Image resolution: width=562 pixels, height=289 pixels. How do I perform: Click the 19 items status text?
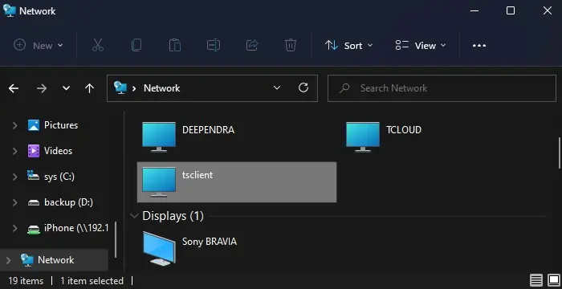(26, 281)
